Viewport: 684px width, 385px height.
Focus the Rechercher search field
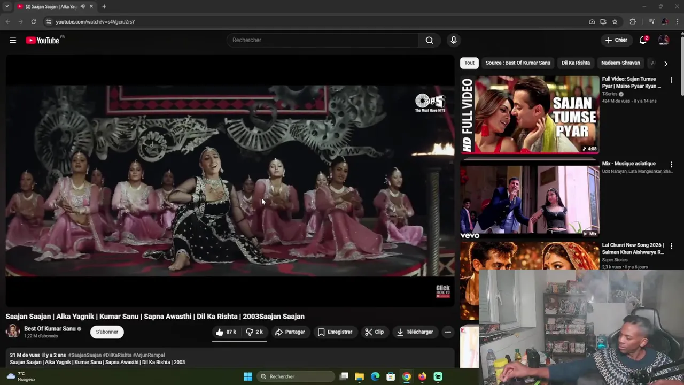point(322,40)
